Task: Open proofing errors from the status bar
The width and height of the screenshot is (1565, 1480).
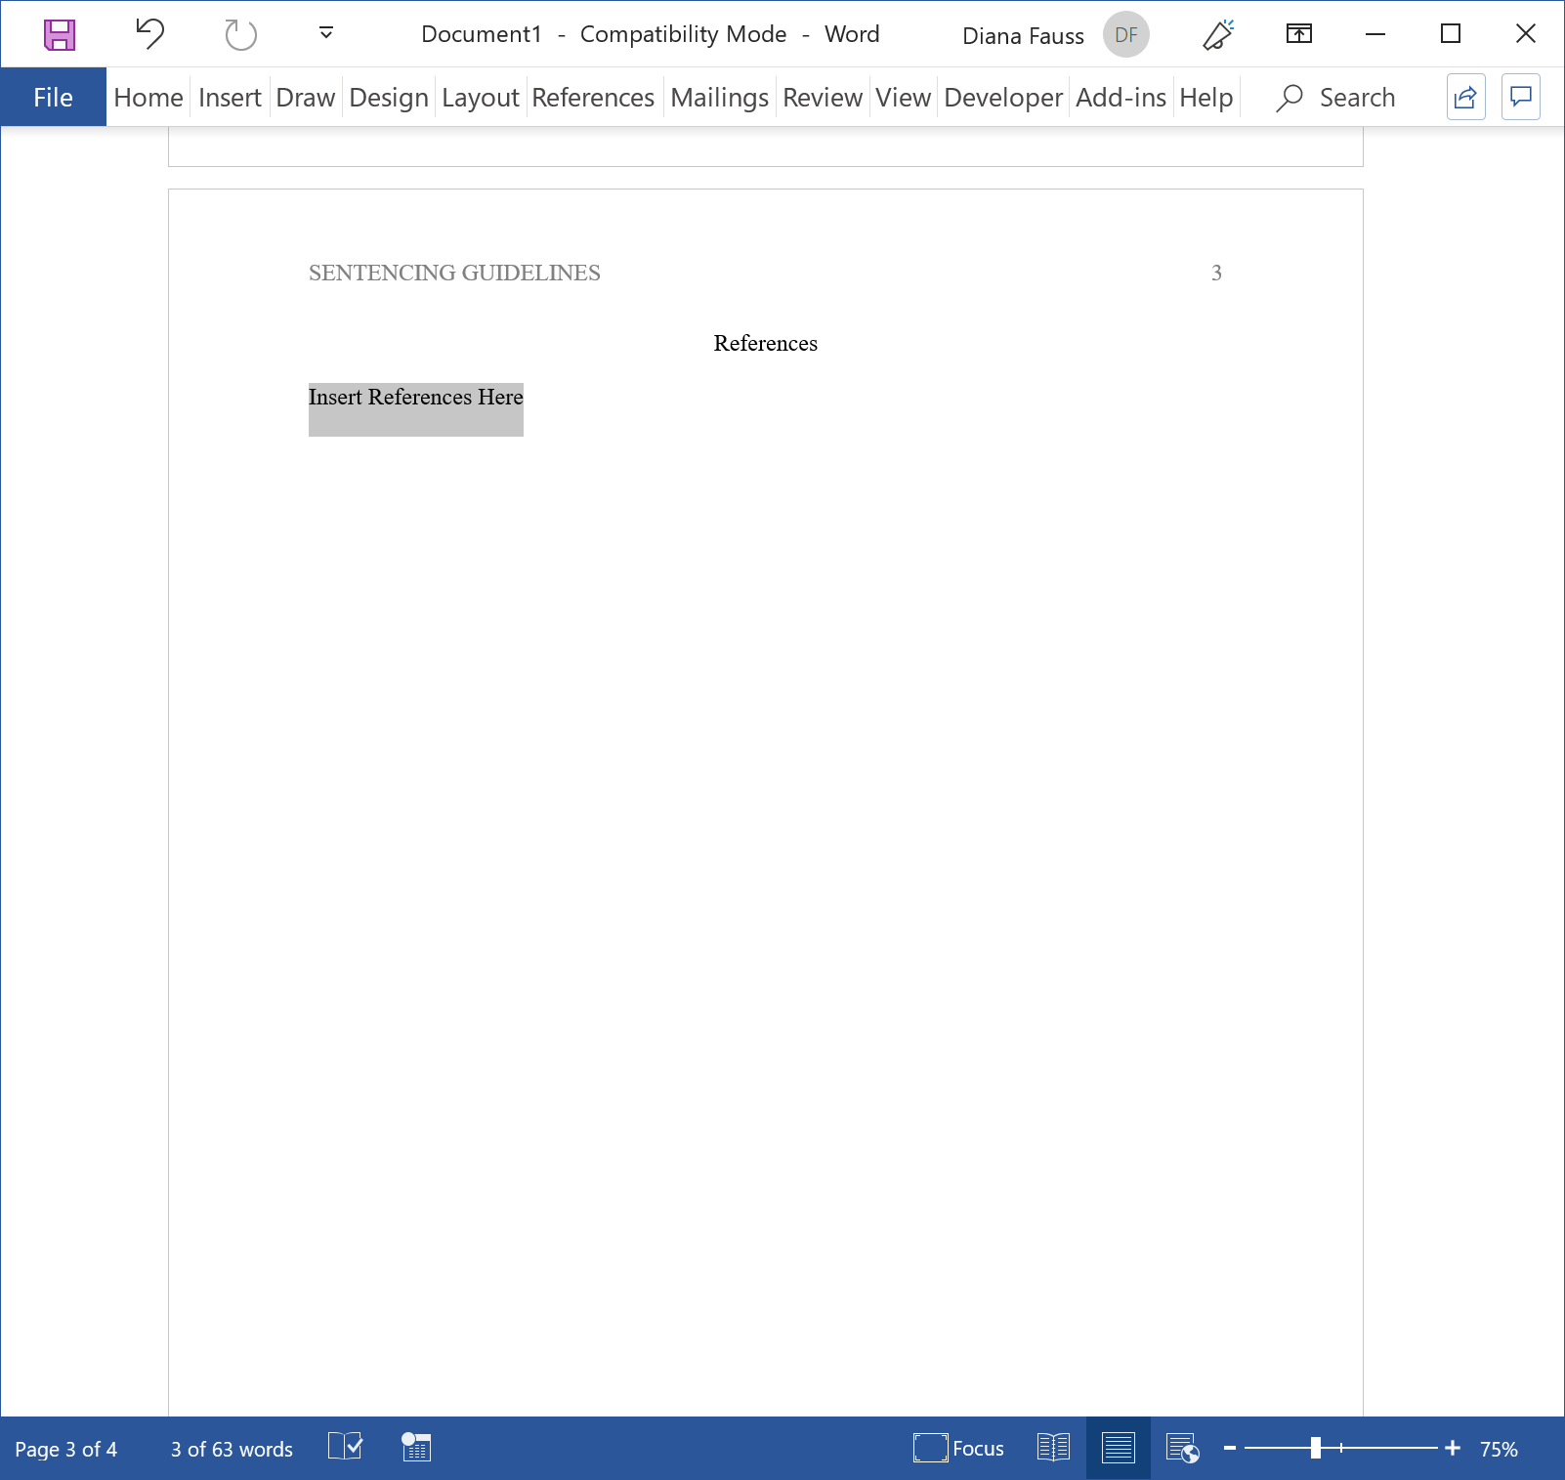Action: (346, 1449)
